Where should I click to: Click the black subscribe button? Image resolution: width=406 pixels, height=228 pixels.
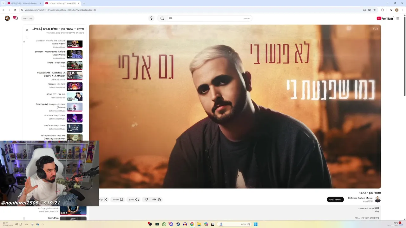coord(335,199)
